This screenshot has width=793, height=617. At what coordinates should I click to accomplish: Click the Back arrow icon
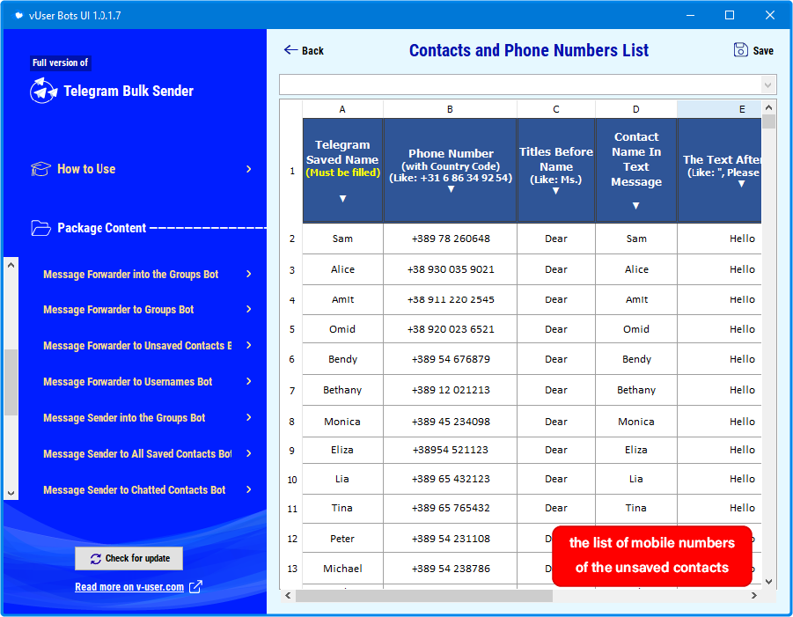point(290,49)
